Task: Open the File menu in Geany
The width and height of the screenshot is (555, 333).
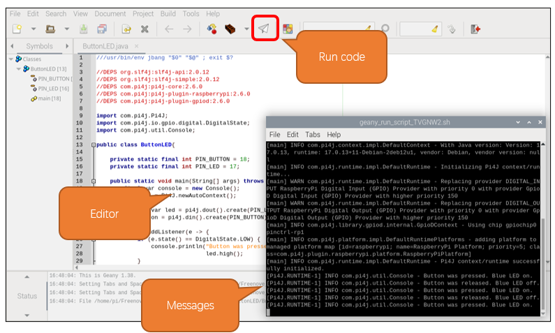Action: [15, 13]
